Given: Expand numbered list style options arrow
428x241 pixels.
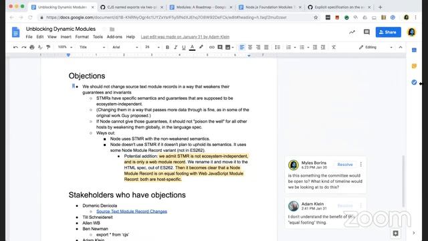Looking at the screenshot, I should [295, 48].
